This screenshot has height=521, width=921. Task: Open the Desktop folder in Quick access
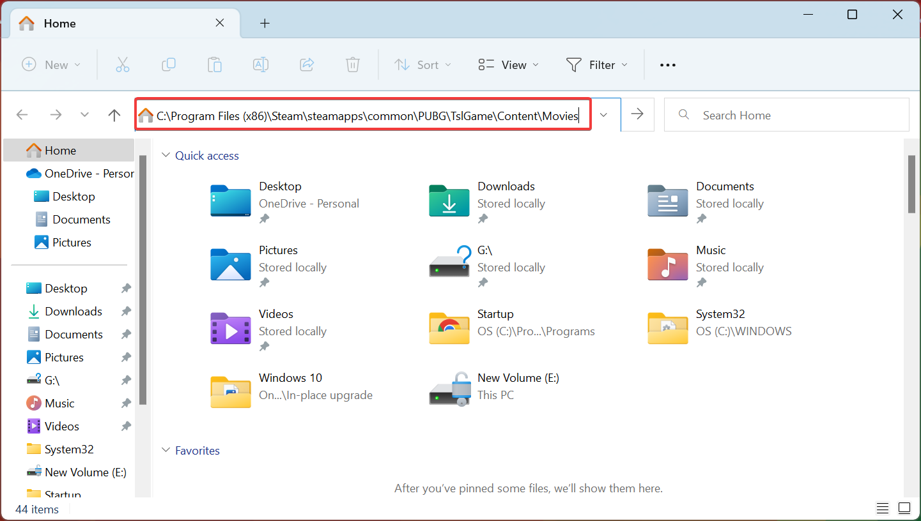click(x=286, y=201)
